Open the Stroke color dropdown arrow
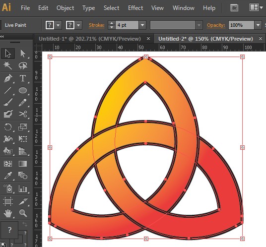 [x=78, y=25]
